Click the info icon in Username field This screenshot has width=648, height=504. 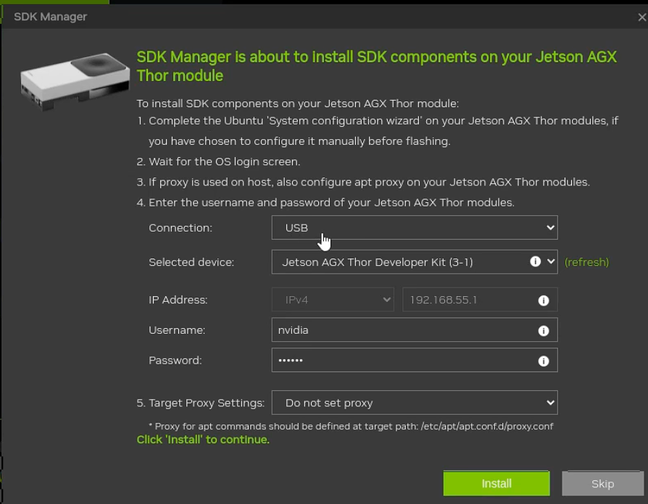coord(544,331)
